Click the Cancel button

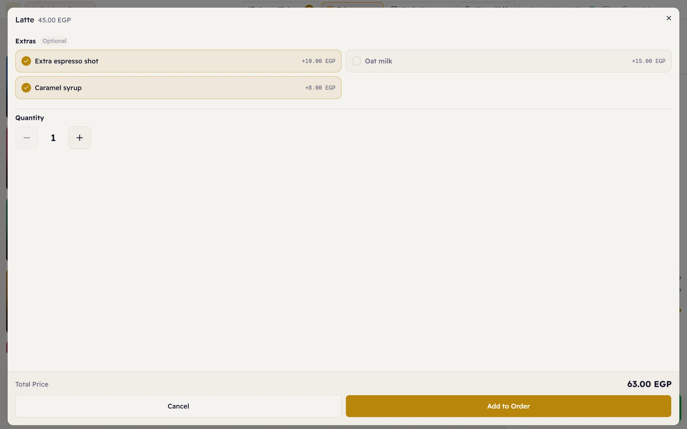point(178,406)
